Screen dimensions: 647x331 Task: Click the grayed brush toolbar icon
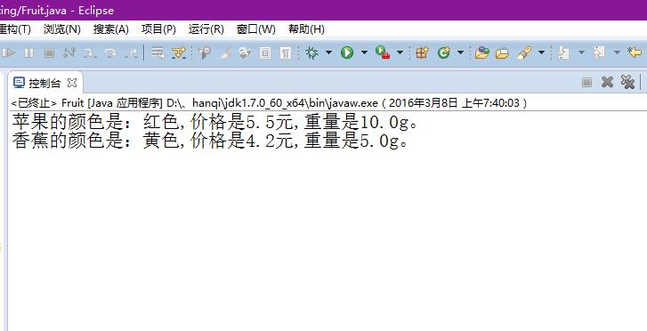[225, 52]
